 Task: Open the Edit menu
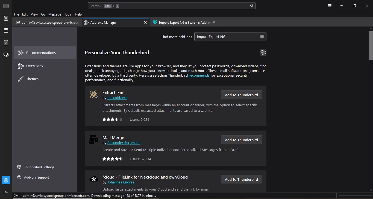coord(25,14)
